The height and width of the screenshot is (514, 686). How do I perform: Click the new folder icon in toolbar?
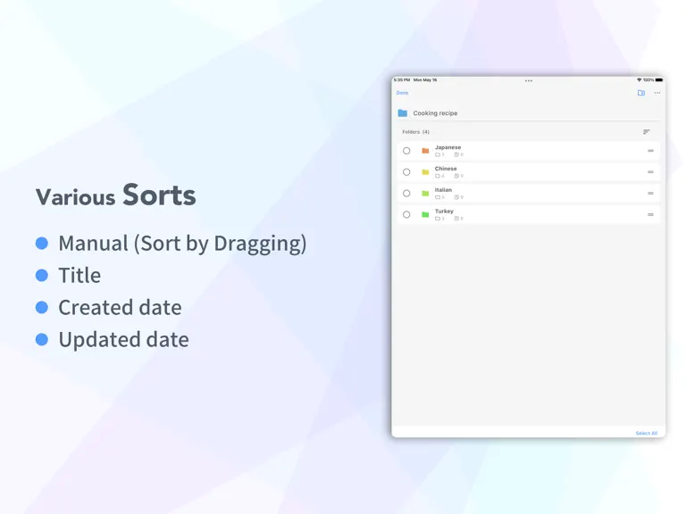[x=641, y=93]
